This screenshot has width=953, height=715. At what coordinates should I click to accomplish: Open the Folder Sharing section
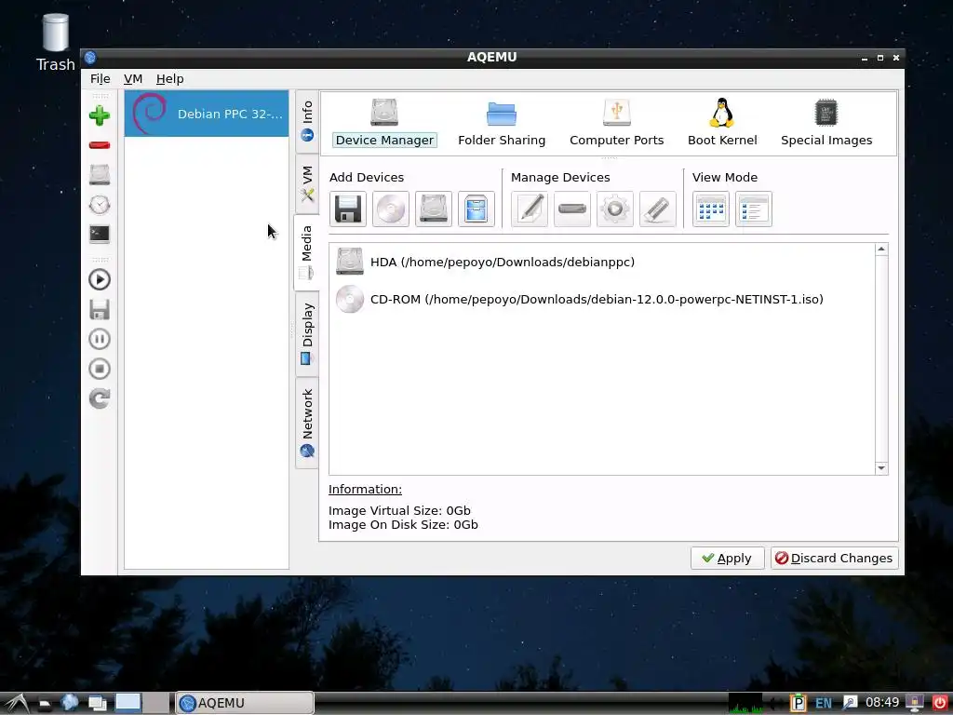coord(502,124)
